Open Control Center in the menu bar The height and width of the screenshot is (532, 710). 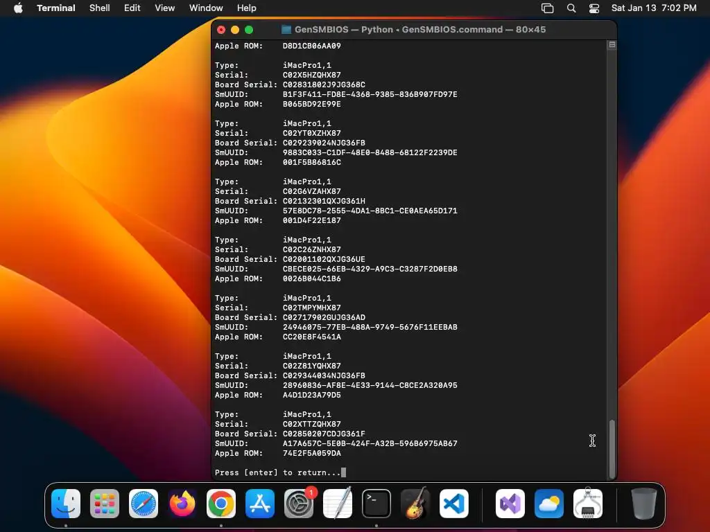pos(594,8)
